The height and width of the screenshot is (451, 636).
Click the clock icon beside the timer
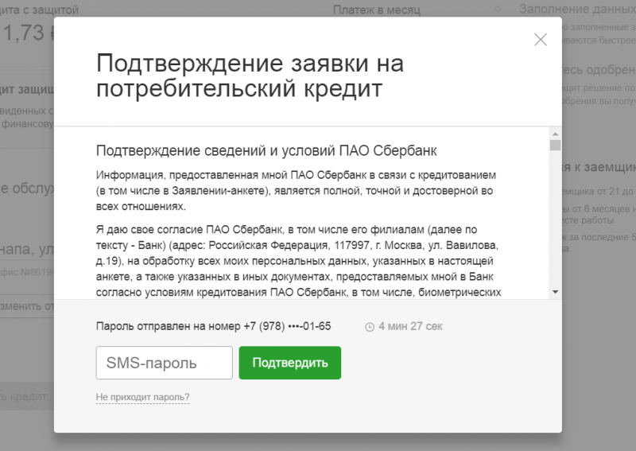[370, 327]
